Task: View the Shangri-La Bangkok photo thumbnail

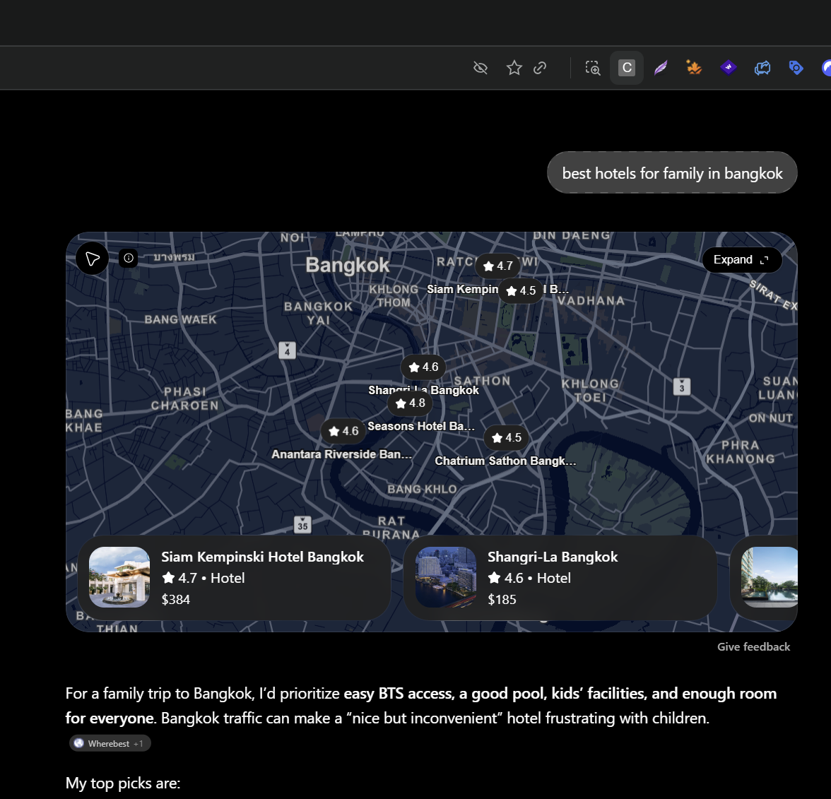Action: click(446, 577)
